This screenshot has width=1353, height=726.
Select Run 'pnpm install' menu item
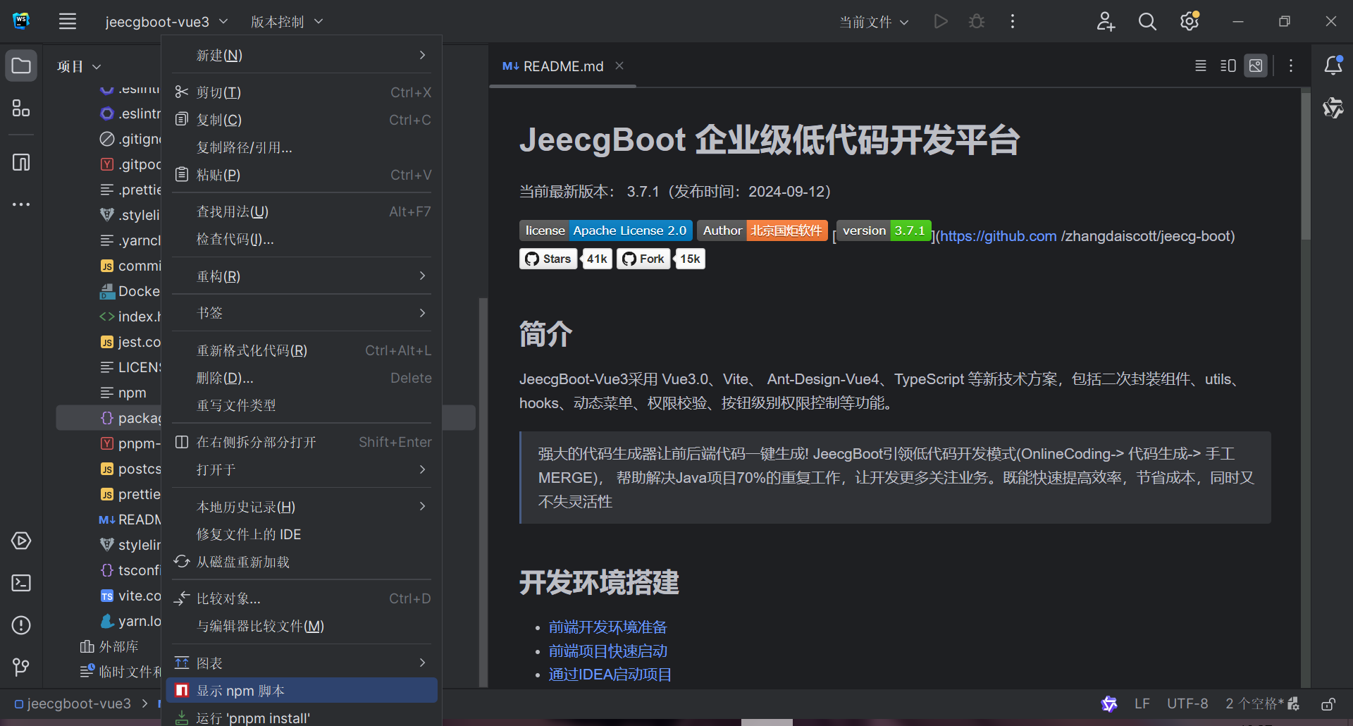click(x=302, y=717)
